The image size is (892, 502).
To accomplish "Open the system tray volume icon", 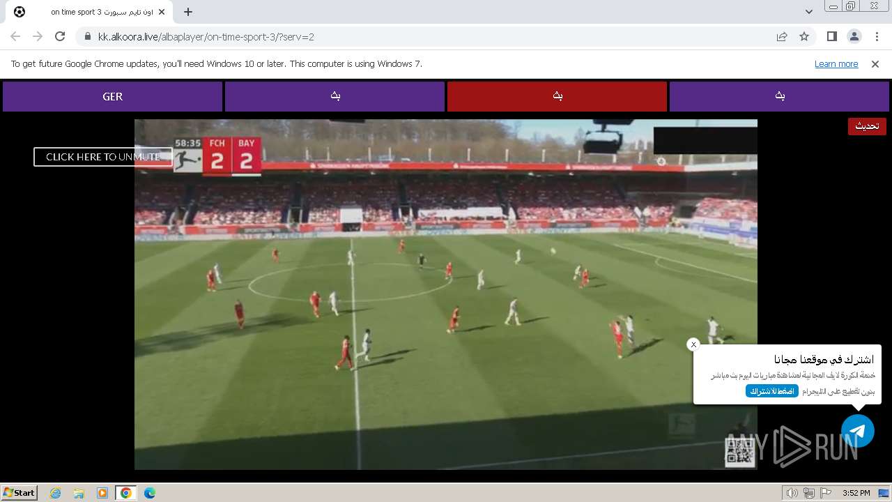I will [x=792, y=493].
